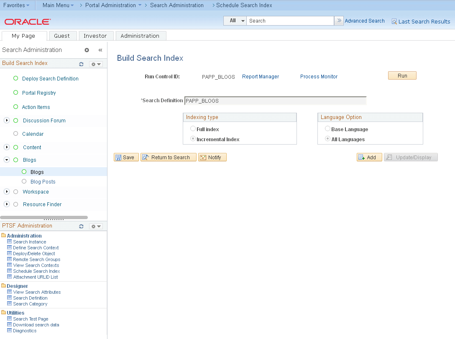
Task: Refresh the Build Search Index panel
Action: click(x=81, y=63)
